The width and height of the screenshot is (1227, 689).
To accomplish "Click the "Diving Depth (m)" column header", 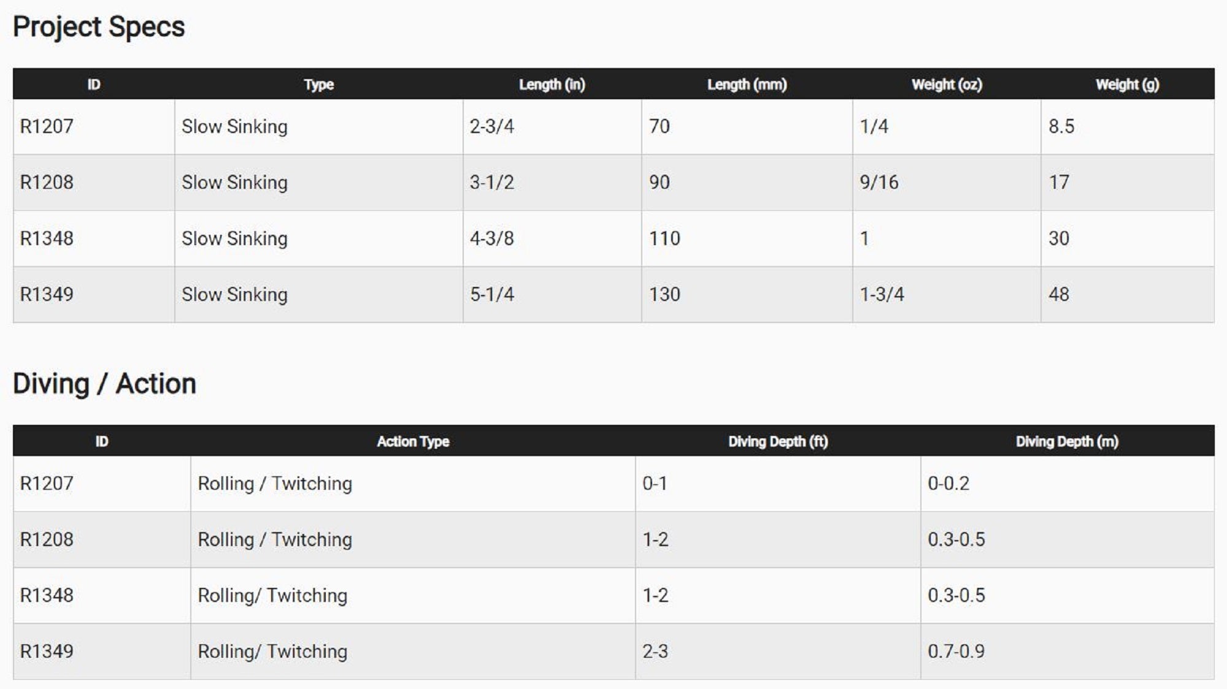I will click(x=1067, y=441).
